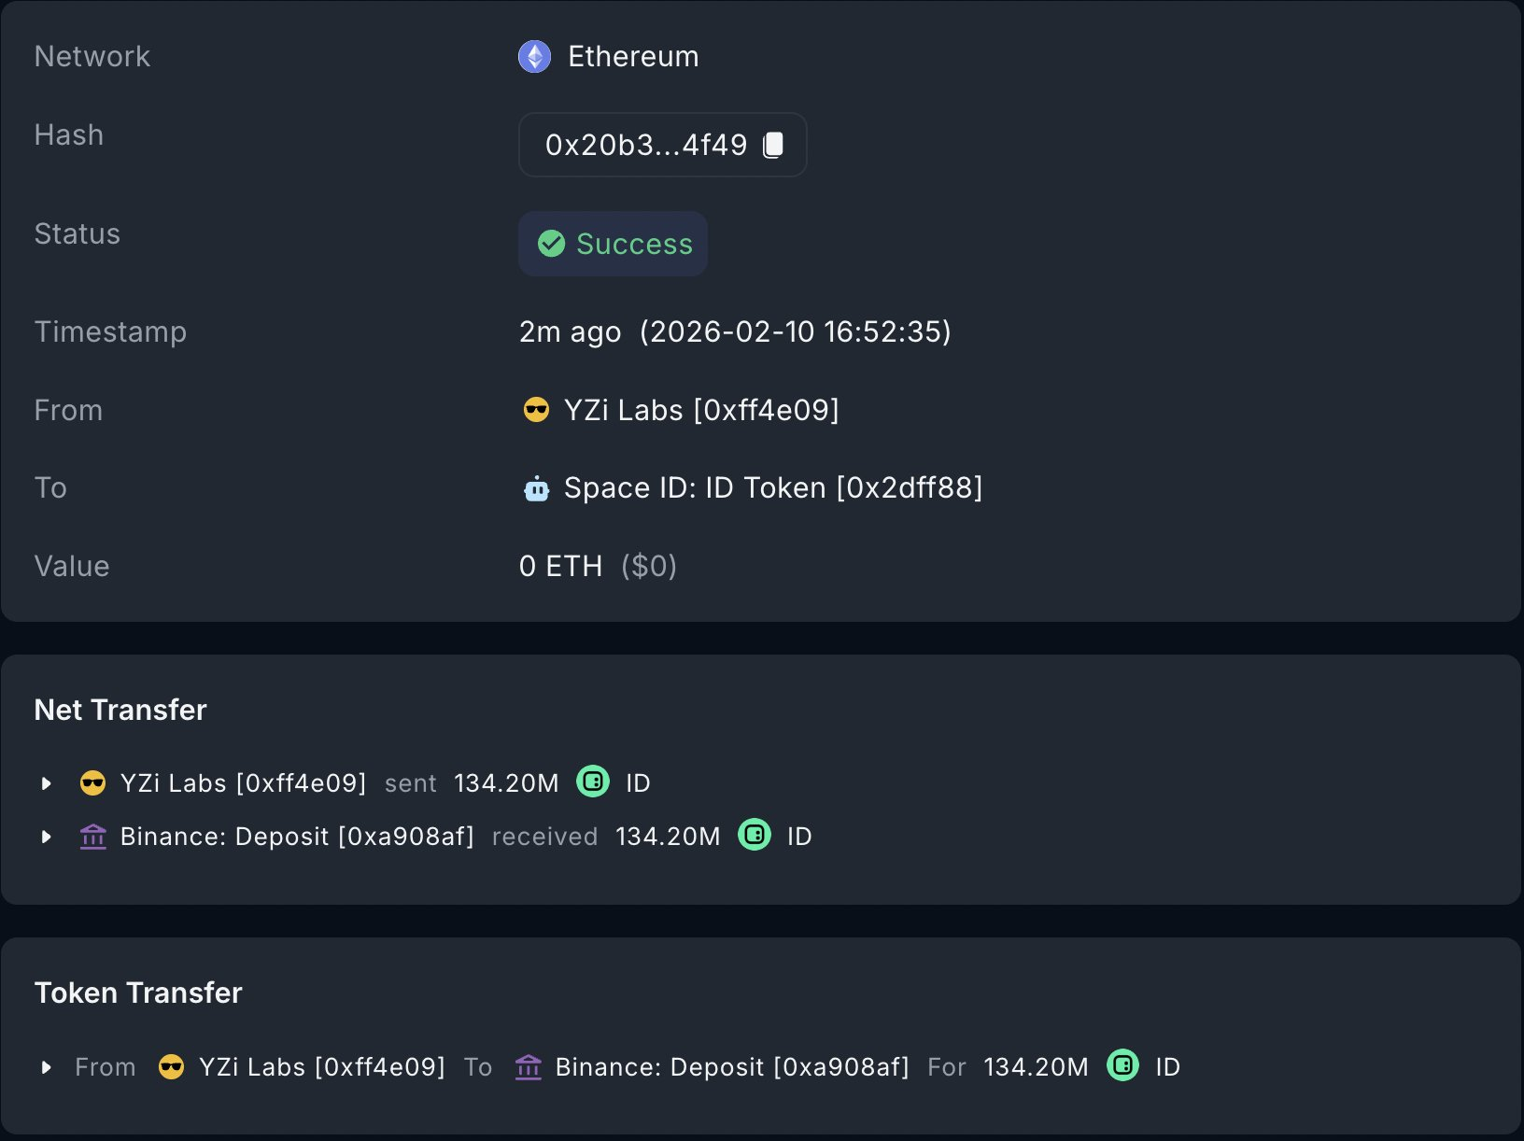
Task: Click the Binance bank icon in Net Transfer
Action: tap(93, 836)
